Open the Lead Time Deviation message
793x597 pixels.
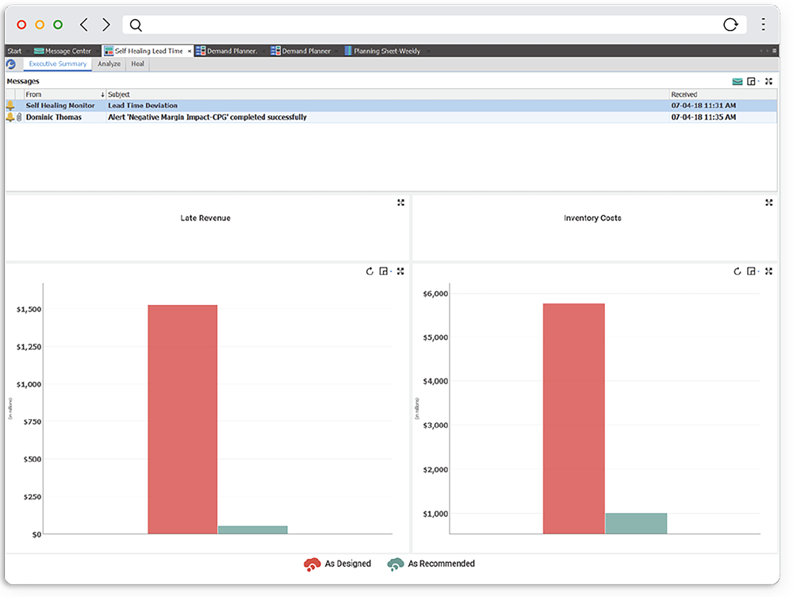143,106
